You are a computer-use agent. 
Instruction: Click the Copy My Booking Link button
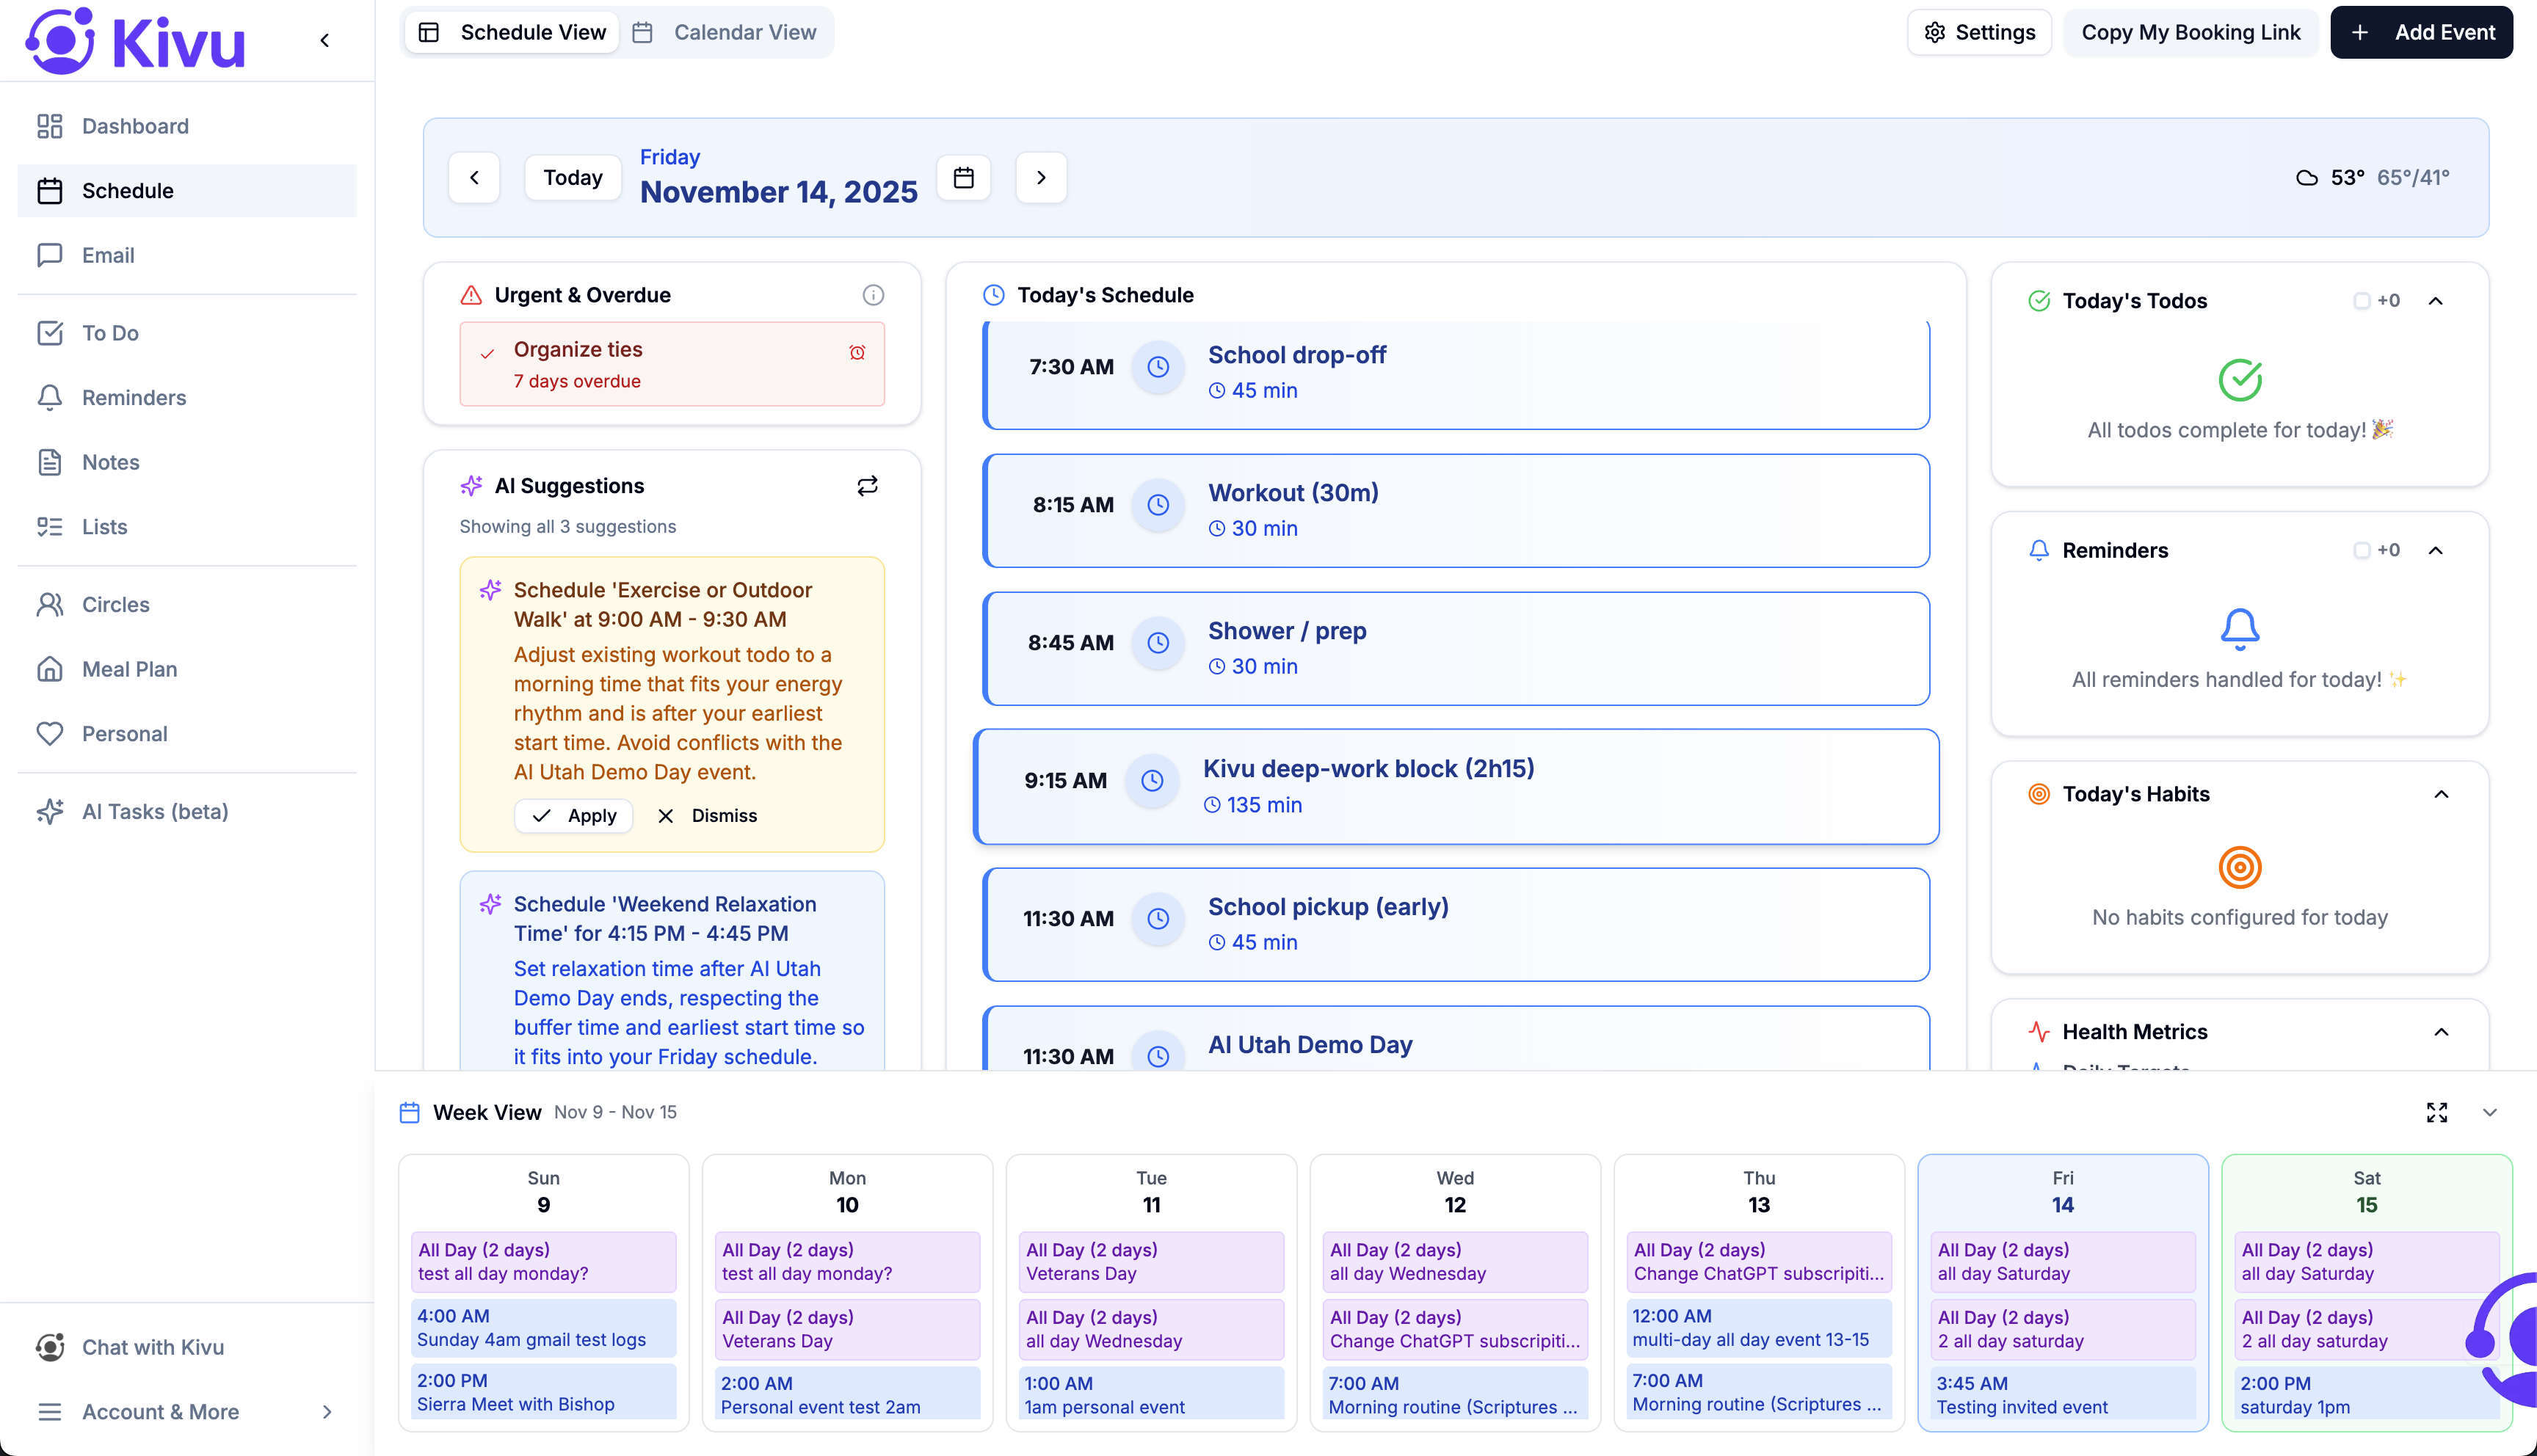tap(2190, 32)
